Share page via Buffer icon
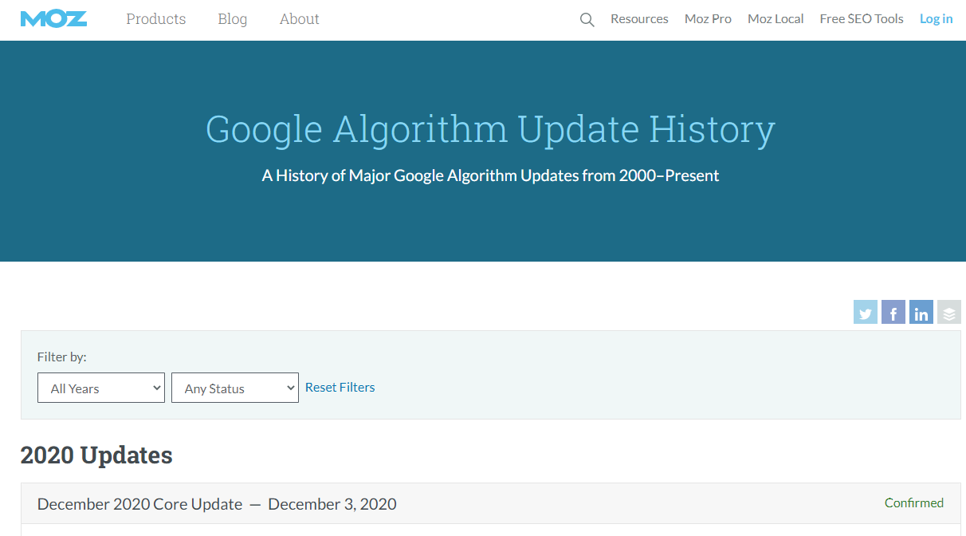Viewport: 966px width, 536px height. click(949, 312)
